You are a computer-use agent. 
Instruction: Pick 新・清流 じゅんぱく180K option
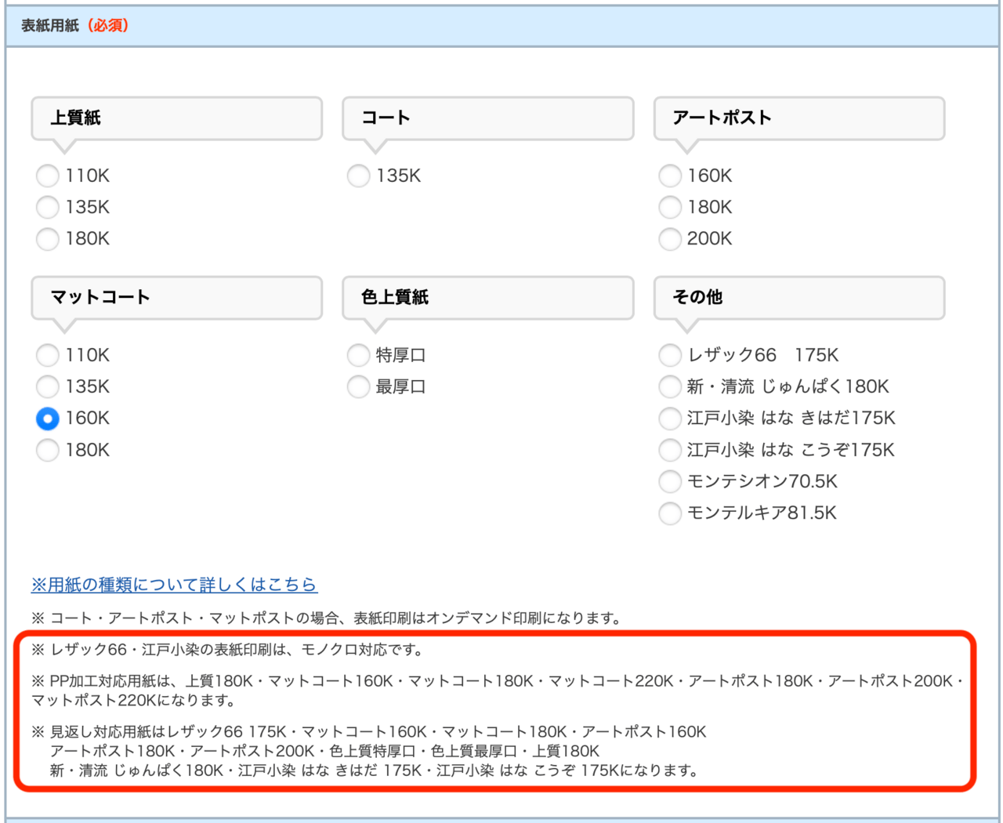pos(670,386)
